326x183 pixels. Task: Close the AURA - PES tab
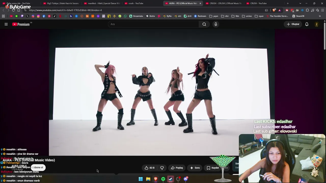coord(200,3)
